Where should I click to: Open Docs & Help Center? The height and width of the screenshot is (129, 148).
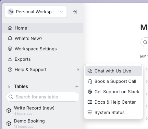click(114, 102)
